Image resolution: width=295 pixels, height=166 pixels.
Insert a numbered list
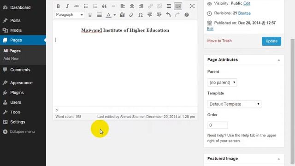coord(95,6)
